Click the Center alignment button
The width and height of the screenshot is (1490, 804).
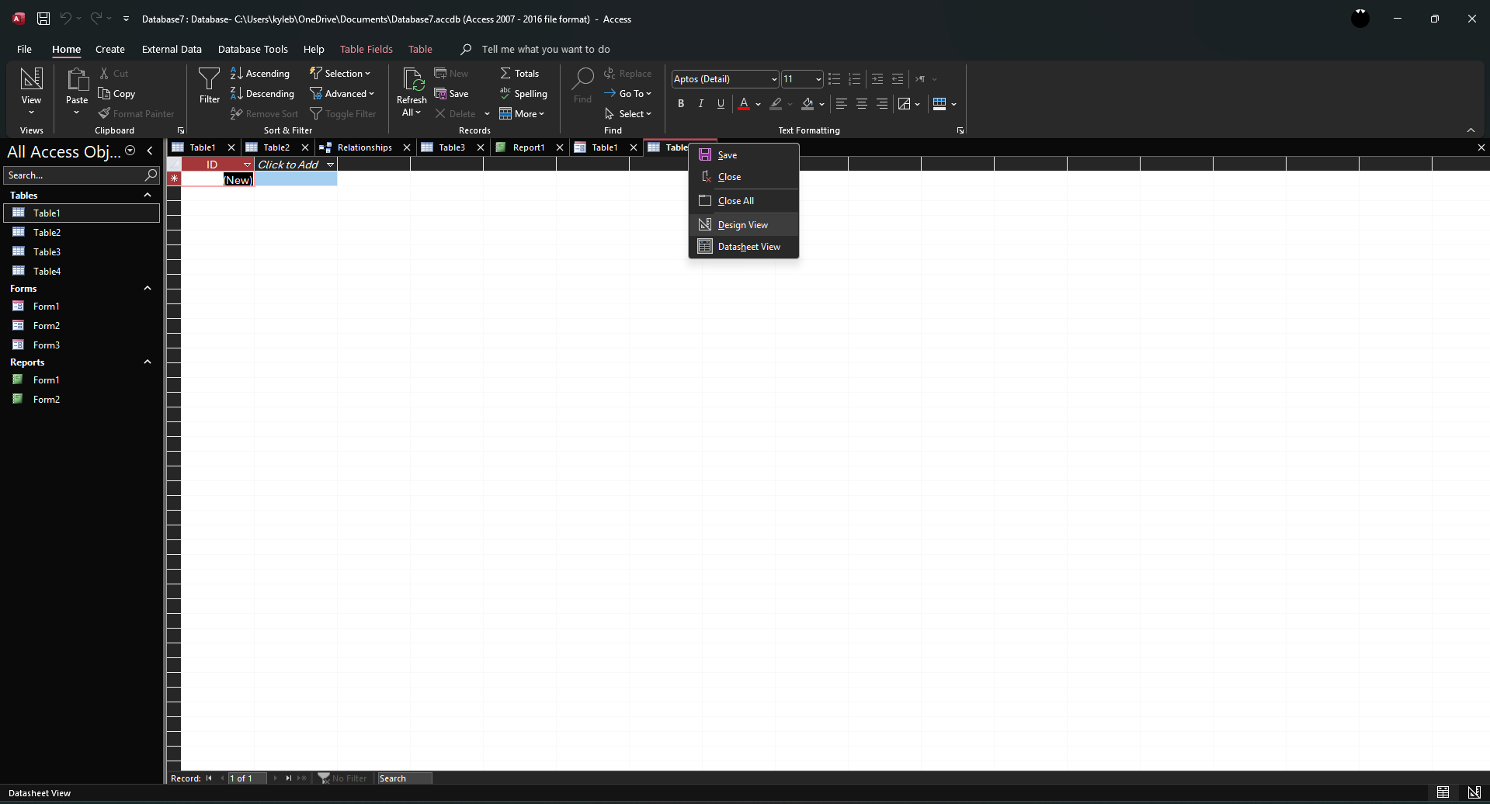(x=862, y=103)
